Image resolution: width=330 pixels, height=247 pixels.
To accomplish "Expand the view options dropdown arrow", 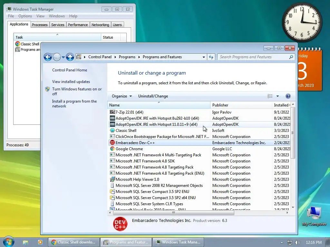I will click(277, 96).
